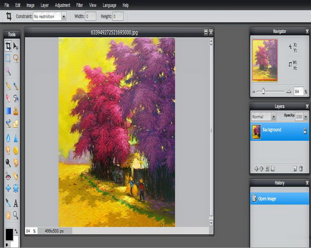311x248 pixels.
Task: Edit the Navigator zoom percent field
Action: tap(299, 91)
